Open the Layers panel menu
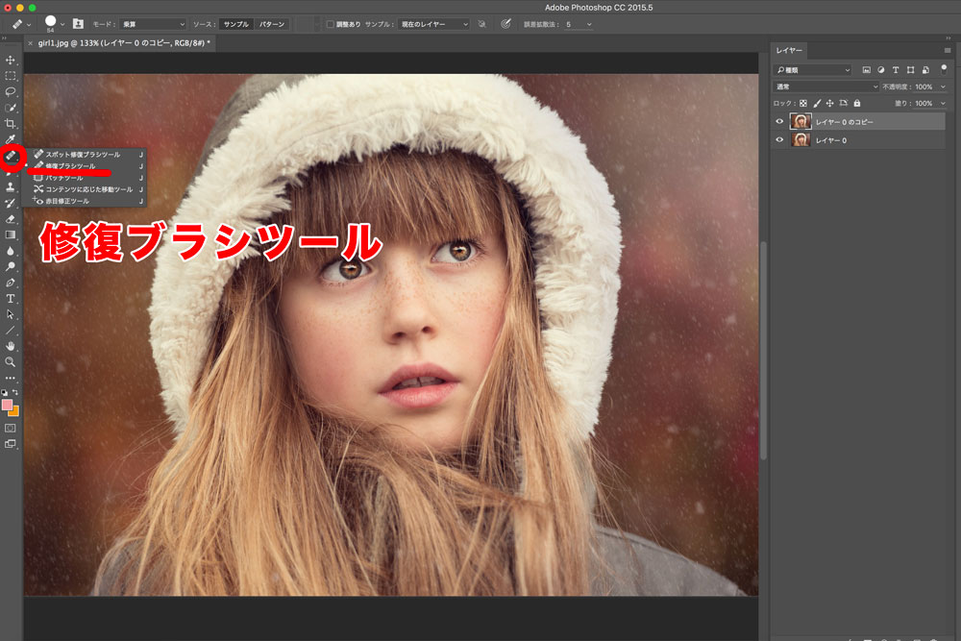961x641 pixels. coord(948,50)
